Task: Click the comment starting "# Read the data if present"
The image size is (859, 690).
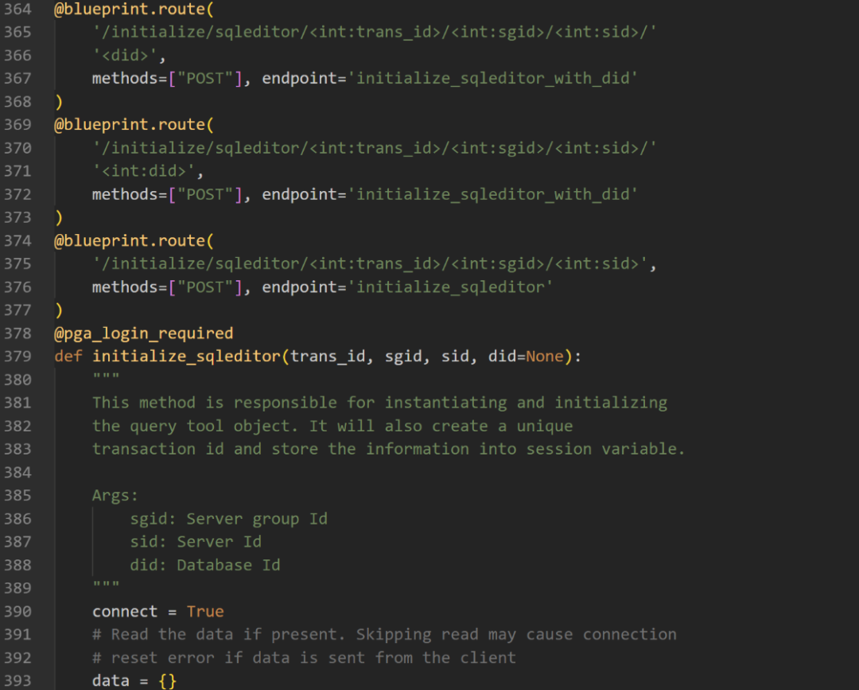Action: (x=385, y=634)
